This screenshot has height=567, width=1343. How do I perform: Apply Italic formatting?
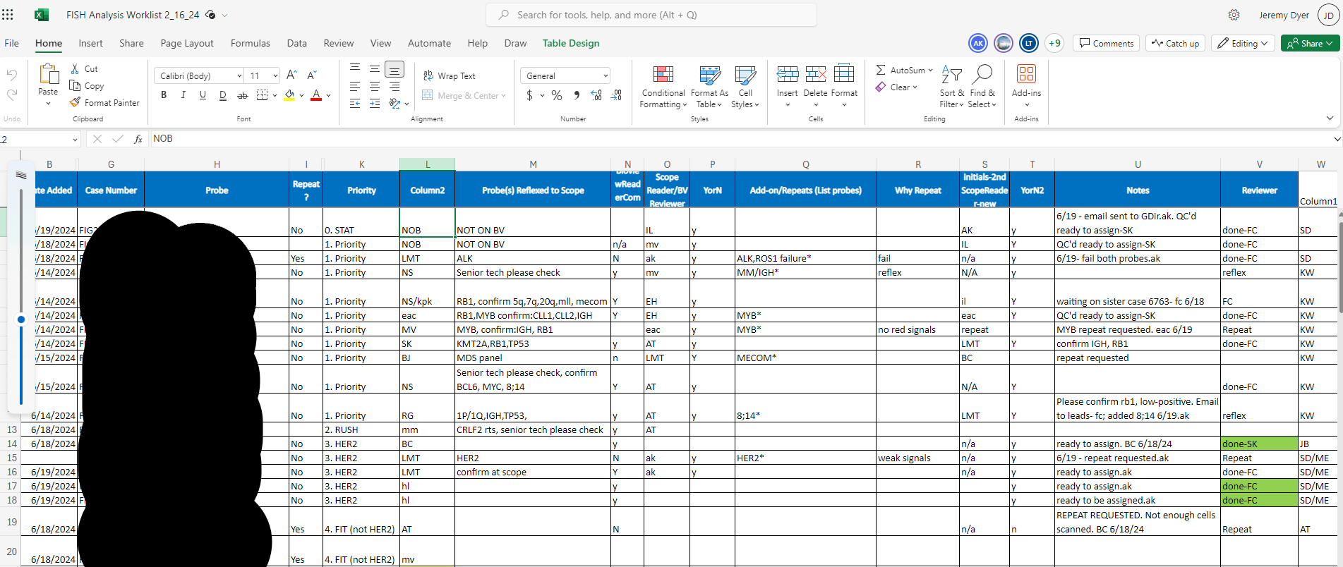click(x=183, y=95)
